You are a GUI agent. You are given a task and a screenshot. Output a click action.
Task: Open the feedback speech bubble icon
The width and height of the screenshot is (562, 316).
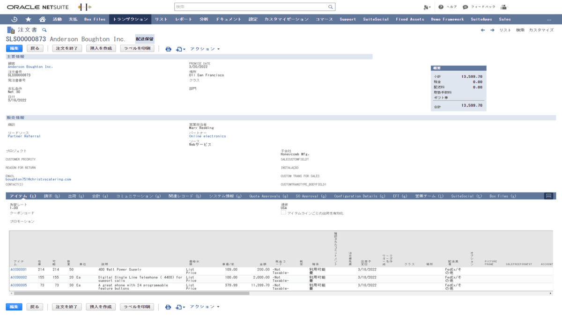click(465, 7)
